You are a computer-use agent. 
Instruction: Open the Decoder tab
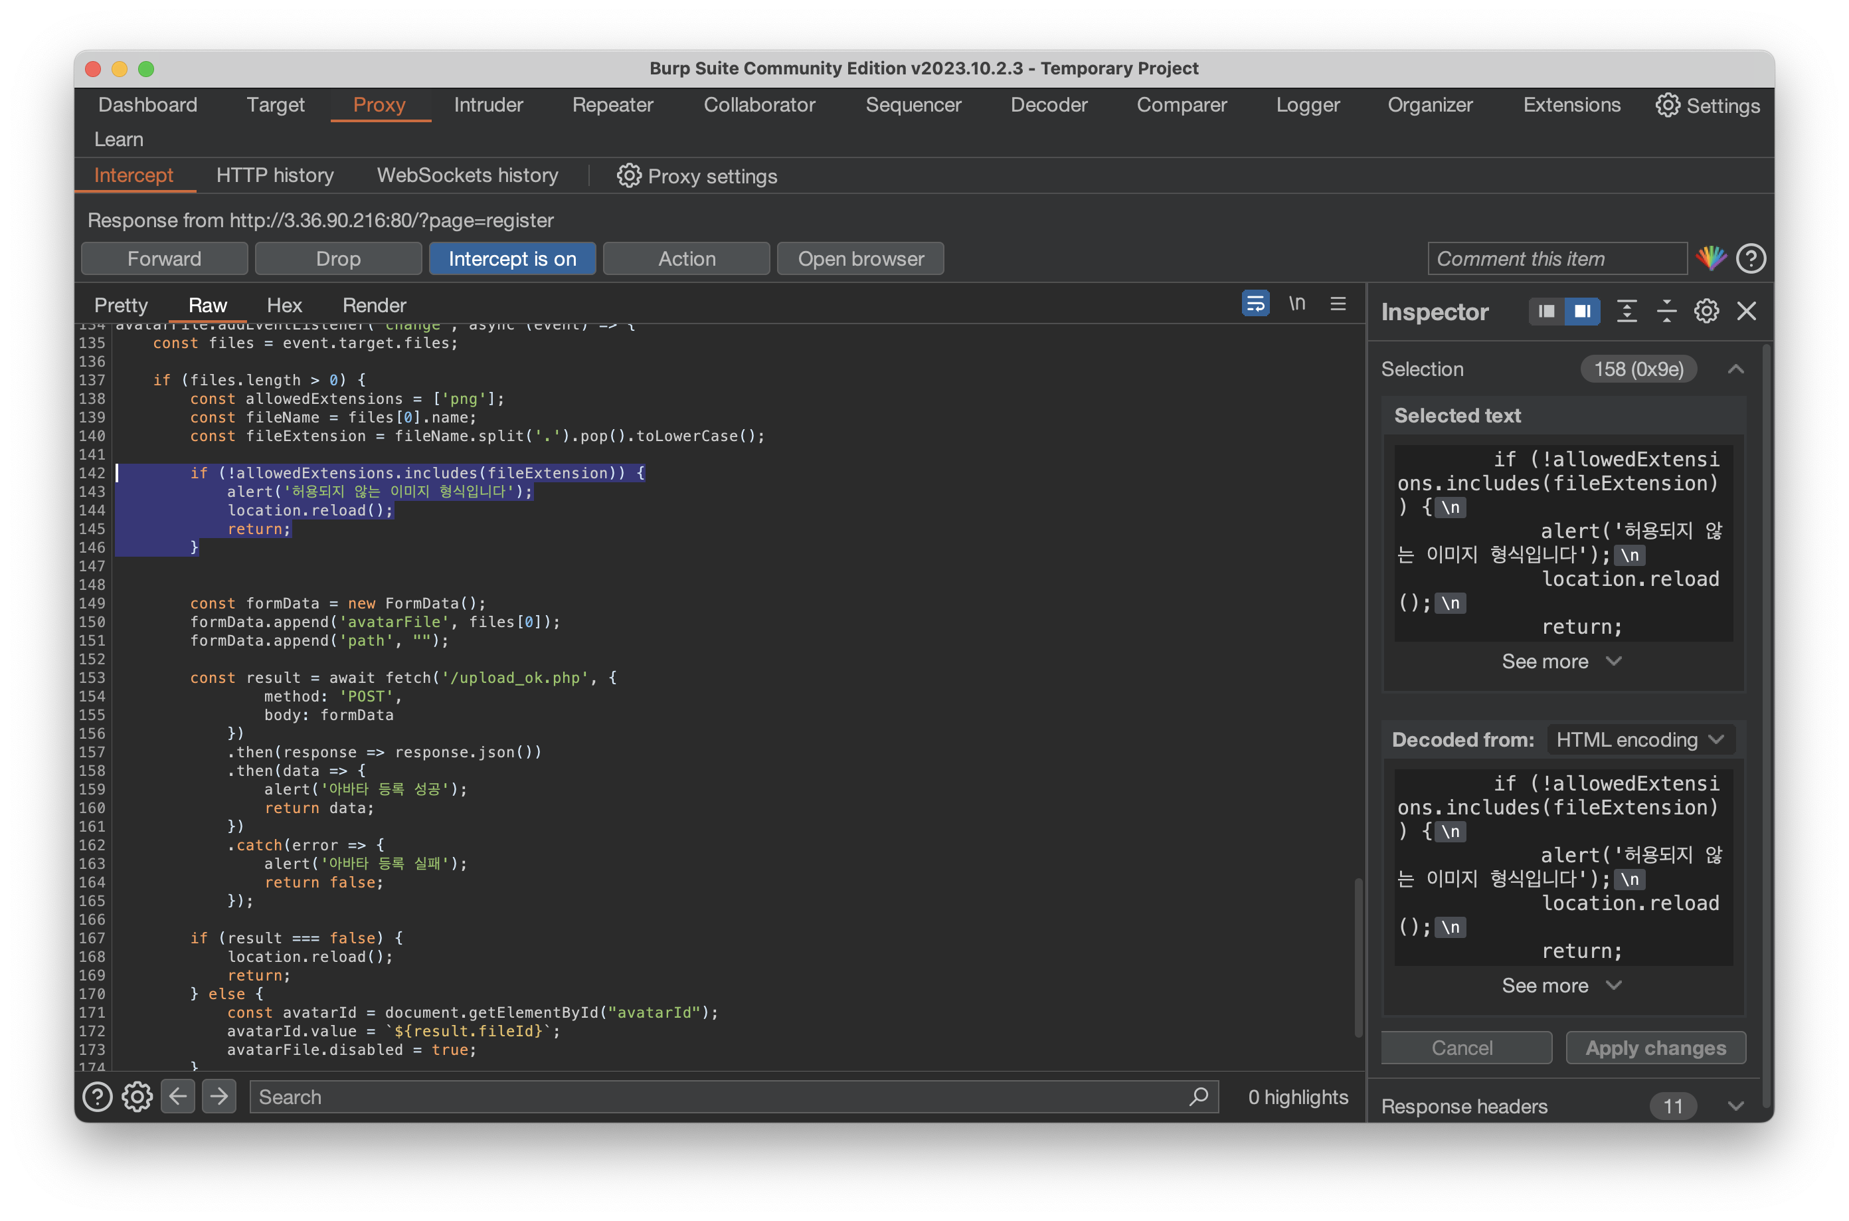point(1049,105)
